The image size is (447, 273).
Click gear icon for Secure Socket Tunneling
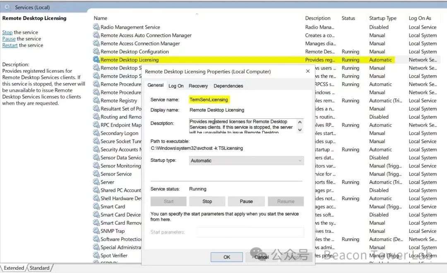coord(96,141)
